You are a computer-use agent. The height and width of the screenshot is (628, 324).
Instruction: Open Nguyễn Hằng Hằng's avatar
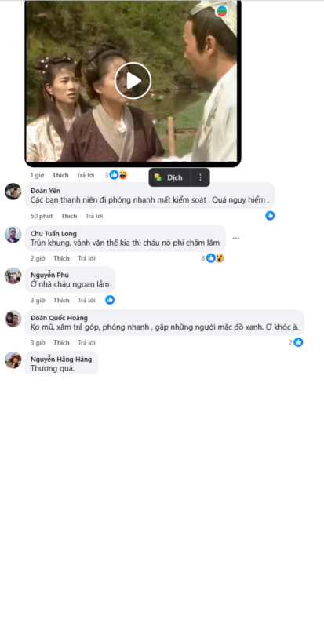click(13, 360)
